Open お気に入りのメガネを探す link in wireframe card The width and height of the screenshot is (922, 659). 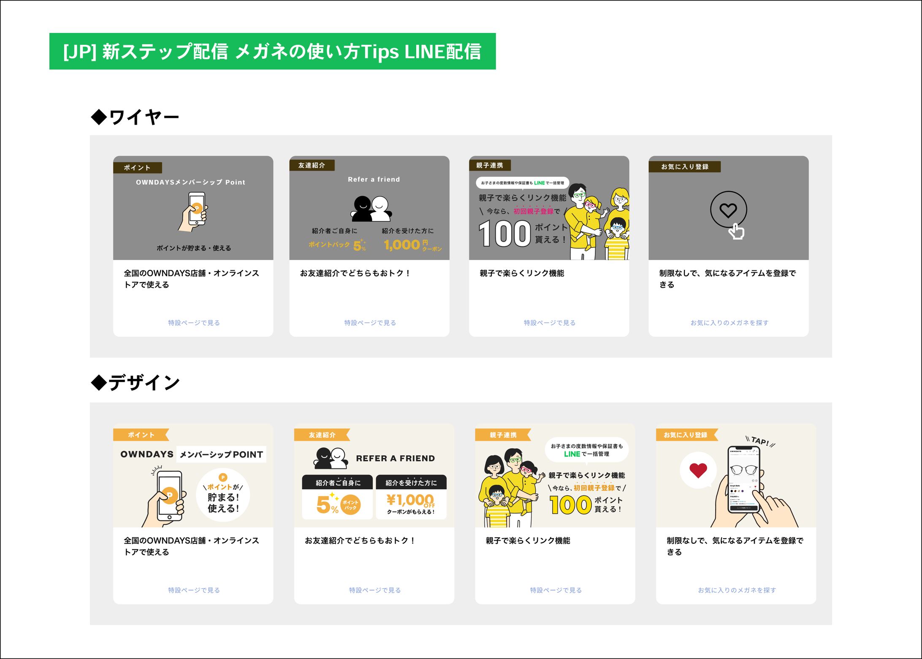point(729,323)
